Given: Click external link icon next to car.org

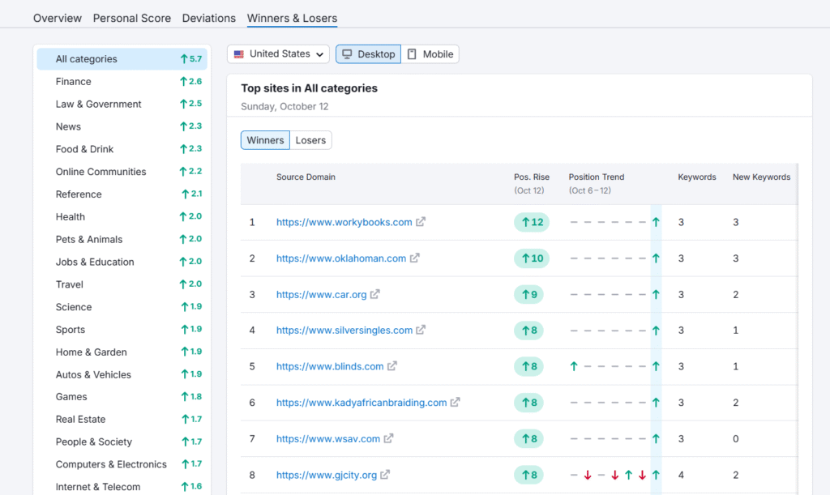Looking at the screenshot, I should coord(374,295).
